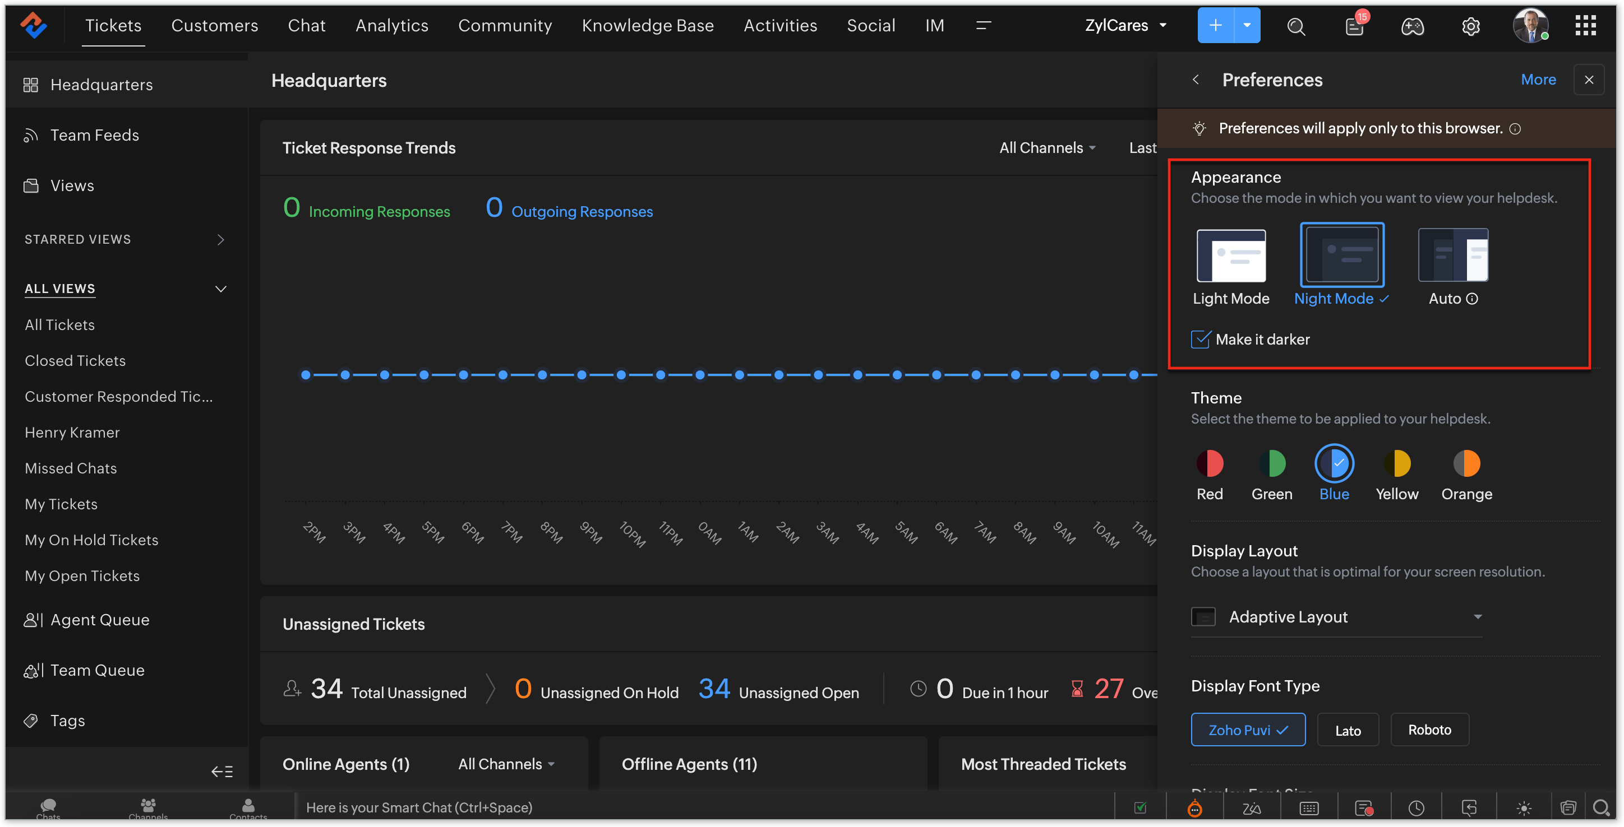Open the setup gear icon
The image size is (1624, 827).
(1470, 26)
